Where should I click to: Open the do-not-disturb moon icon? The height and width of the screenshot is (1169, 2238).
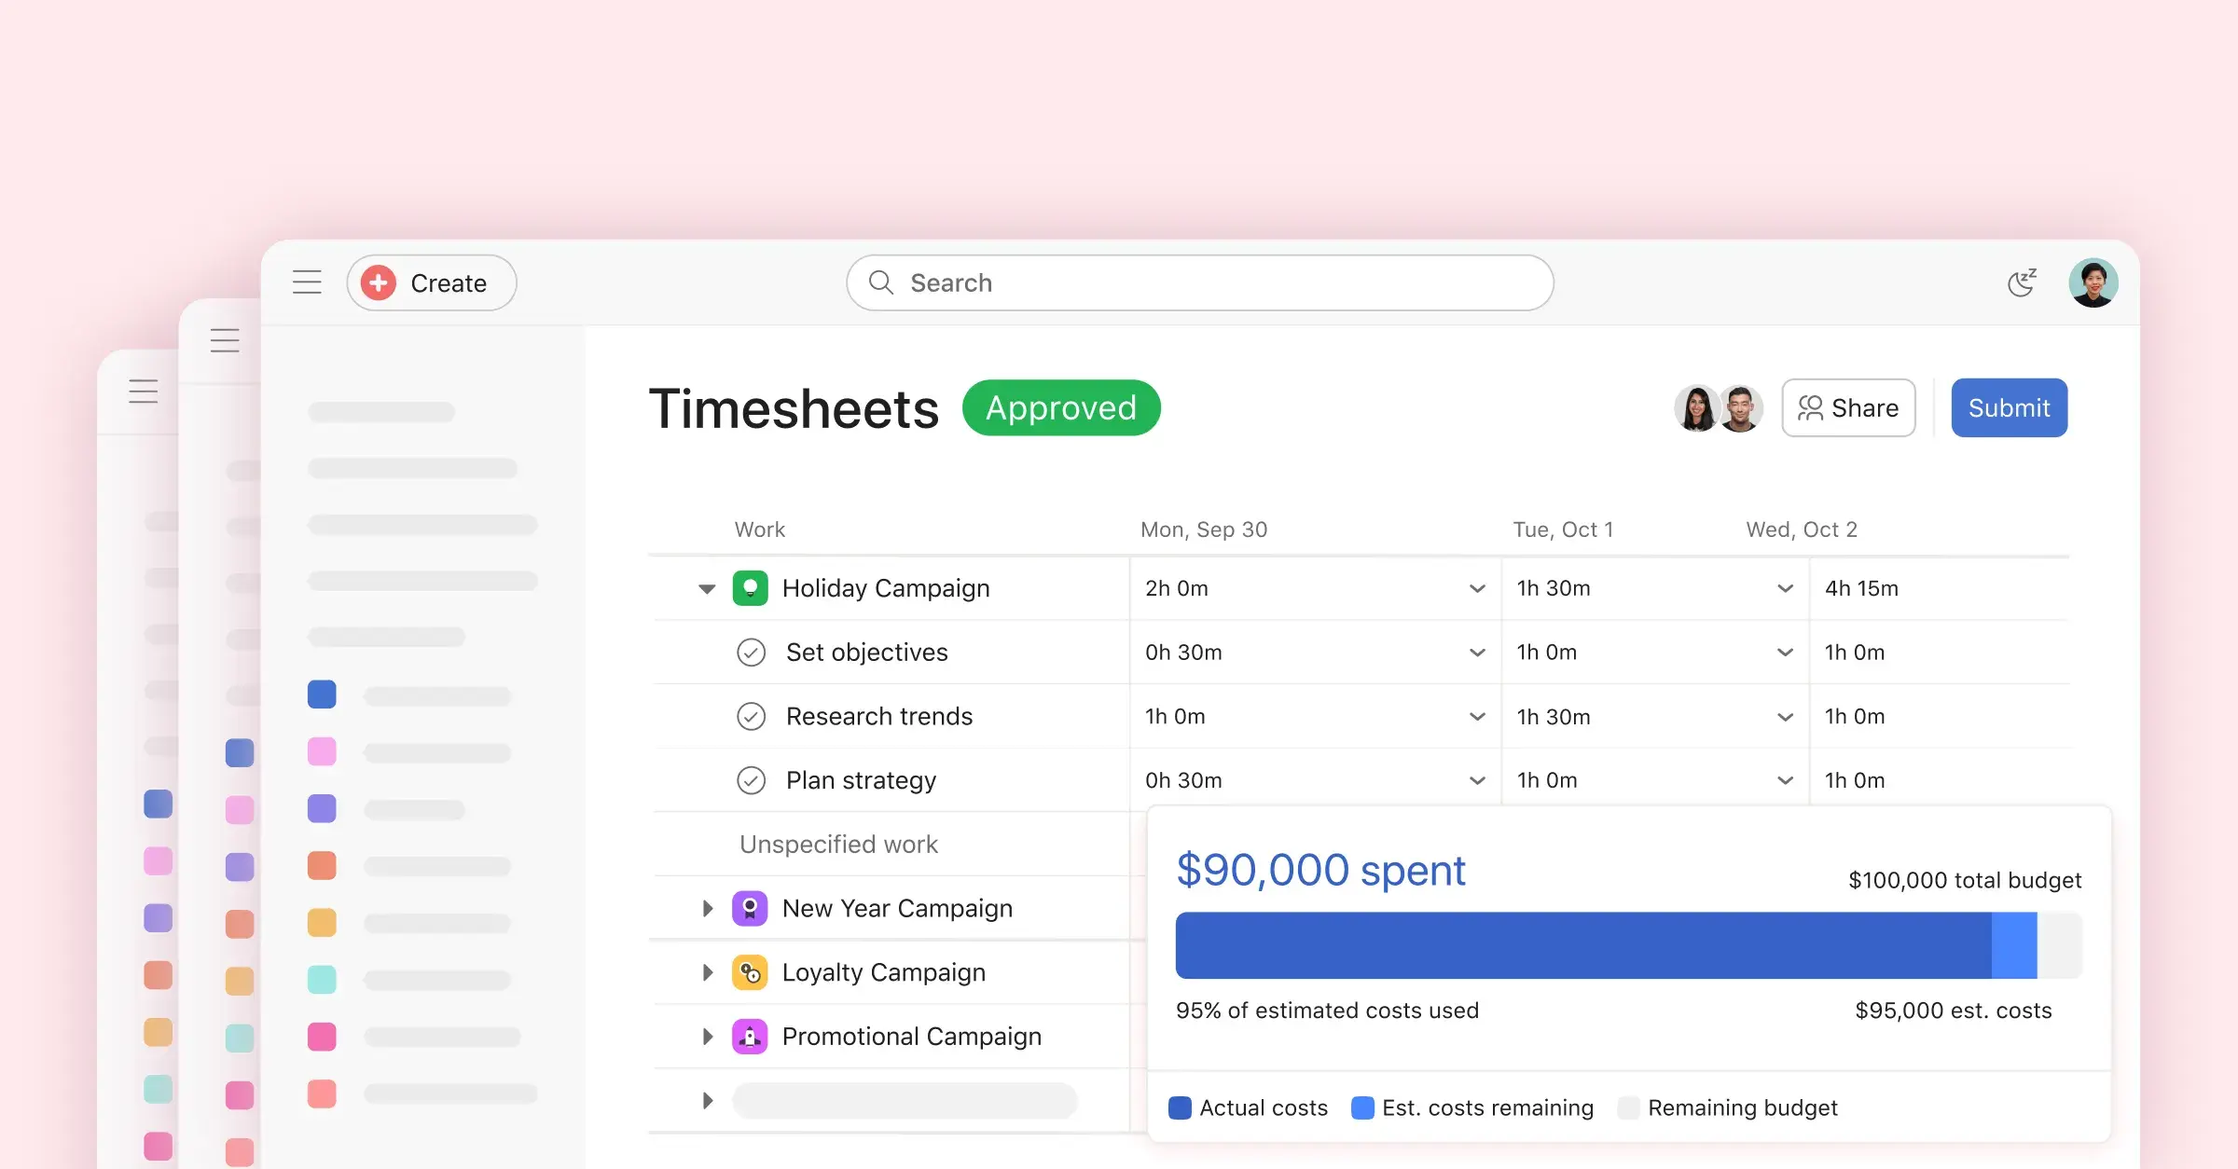coord(2022,282)
